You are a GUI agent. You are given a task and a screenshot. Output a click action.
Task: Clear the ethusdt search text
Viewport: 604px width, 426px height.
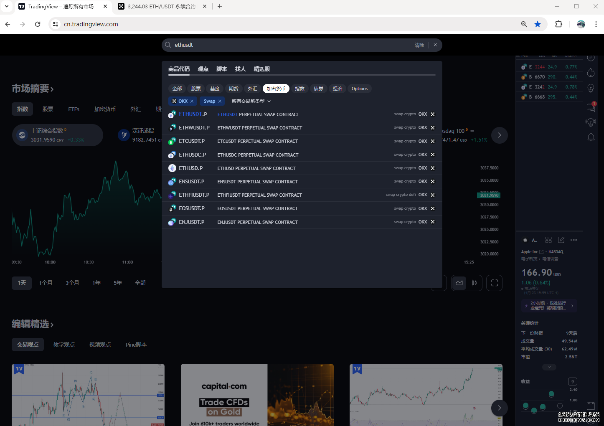point(419,45)
